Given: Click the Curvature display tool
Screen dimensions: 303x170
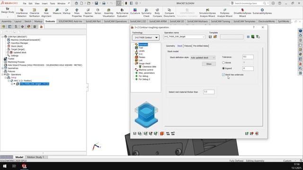Looking at the screenshot, I should (x=135, y=11).
